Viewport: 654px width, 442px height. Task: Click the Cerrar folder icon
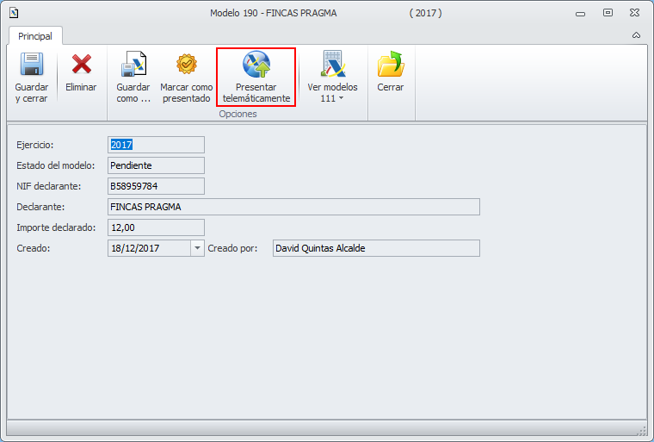(391, 64)
